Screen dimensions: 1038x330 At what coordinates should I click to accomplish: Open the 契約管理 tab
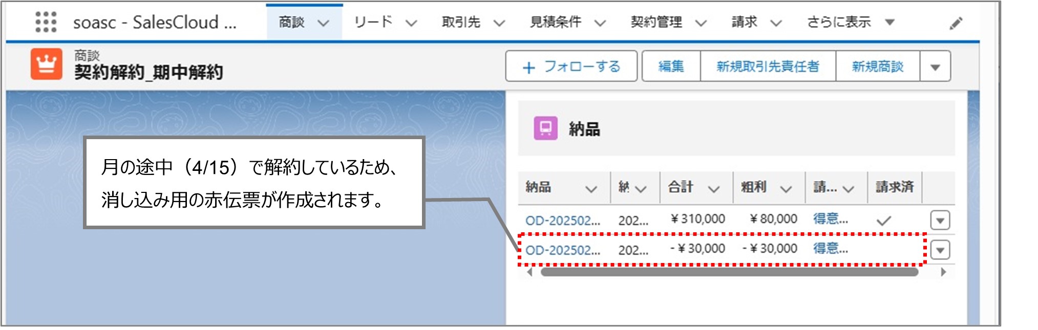[656, 22]
